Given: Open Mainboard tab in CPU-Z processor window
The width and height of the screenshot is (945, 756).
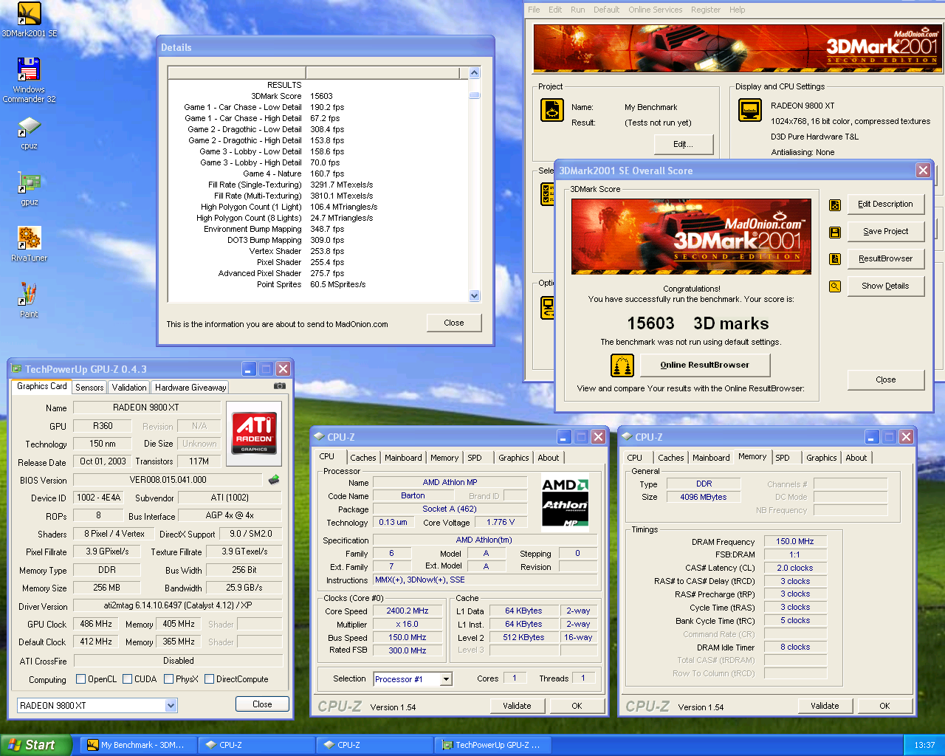Looking at the screenshot, I should point(403,458).
